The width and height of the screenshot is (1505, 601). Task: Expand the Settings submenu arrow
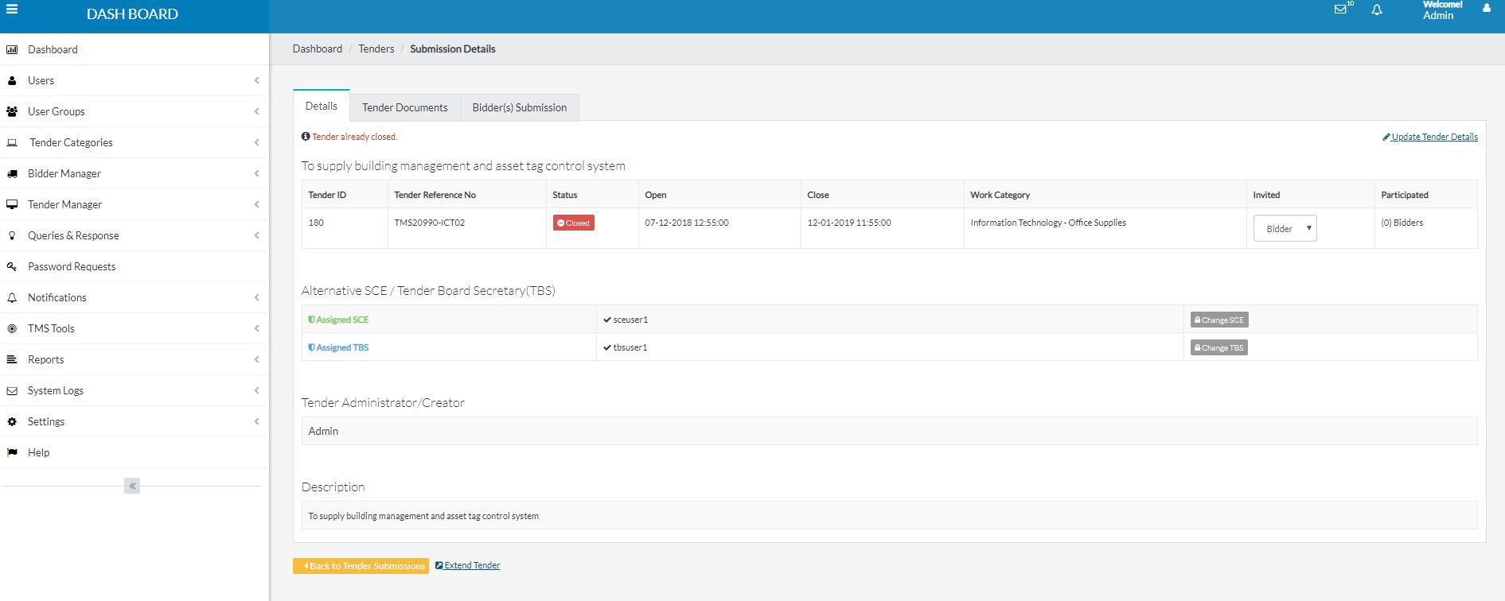coord(256,421)
